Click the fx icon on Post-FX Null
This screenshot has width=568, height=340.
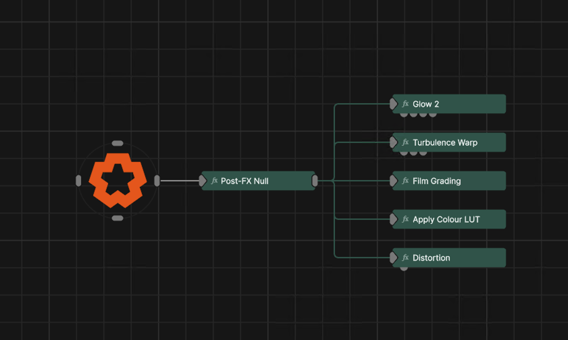(x=214, y=181)
